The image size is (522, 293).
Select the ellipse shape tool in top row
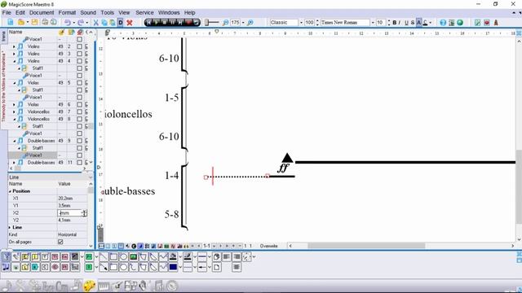pyautogui.click(x=123, y=257)
